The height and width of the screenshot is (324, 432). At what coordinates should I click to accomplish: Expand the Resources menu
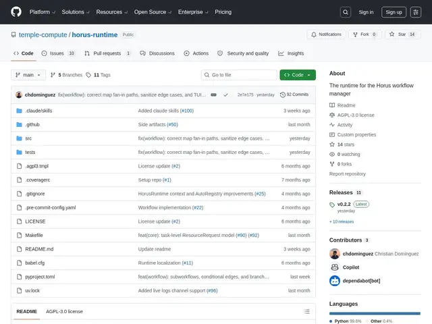tap(112, 12)
